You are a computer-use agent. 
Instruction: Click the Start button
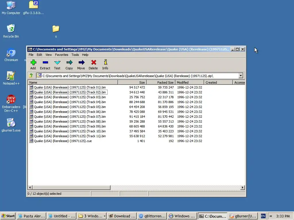(8, 216)
